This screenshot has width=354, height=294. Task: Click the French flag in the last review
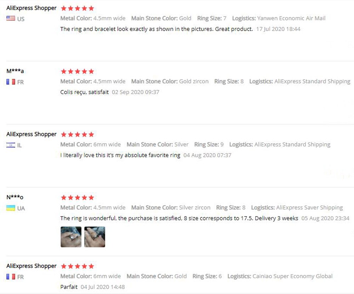click(x=11, y=277)
